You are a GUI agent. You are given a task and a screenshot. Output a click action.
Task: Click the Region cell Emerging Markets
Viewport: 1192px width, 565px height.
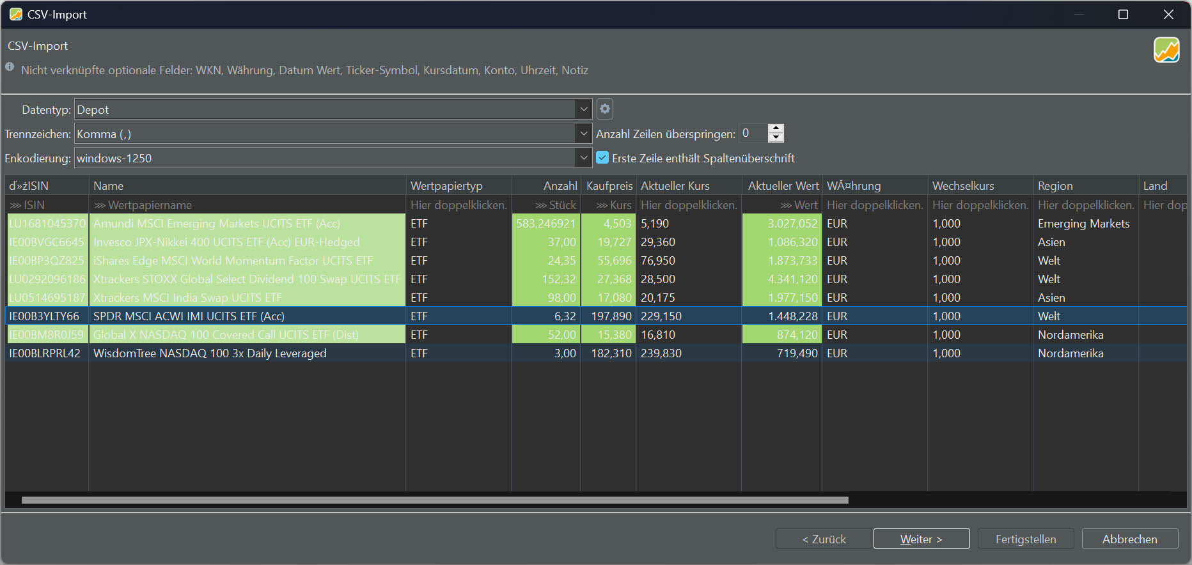[1085, 223]
